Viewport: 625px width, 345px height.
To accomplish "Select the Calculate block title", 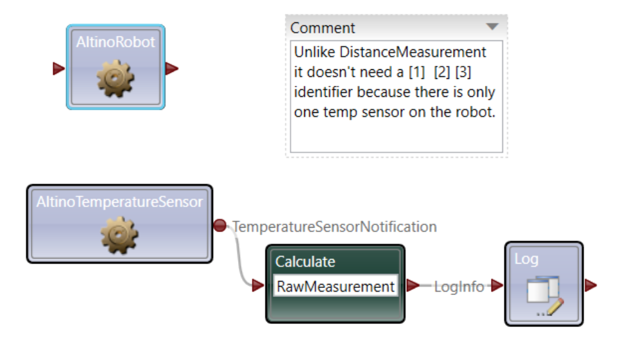I will point(305,262).
